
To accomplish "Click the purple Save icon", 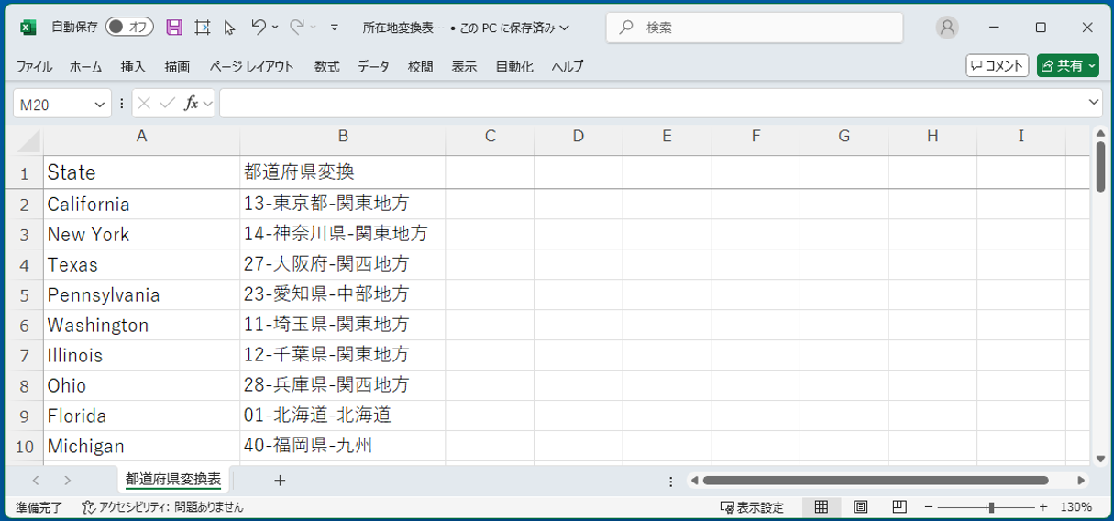I will click(x=174, y=28).
